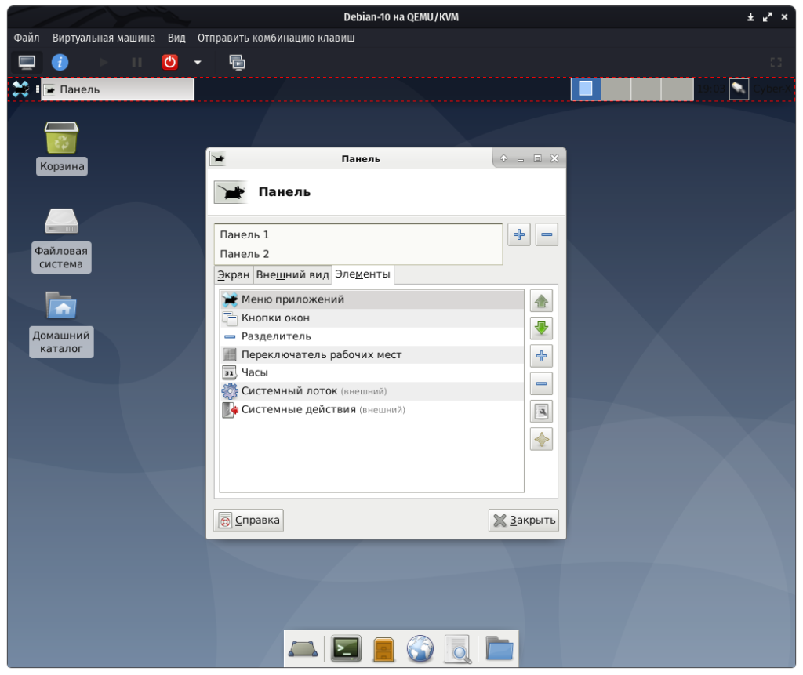Show the graphical console monitor view
Image resolution: width=803 pixels, height=675 pixels.
[27, 62]
